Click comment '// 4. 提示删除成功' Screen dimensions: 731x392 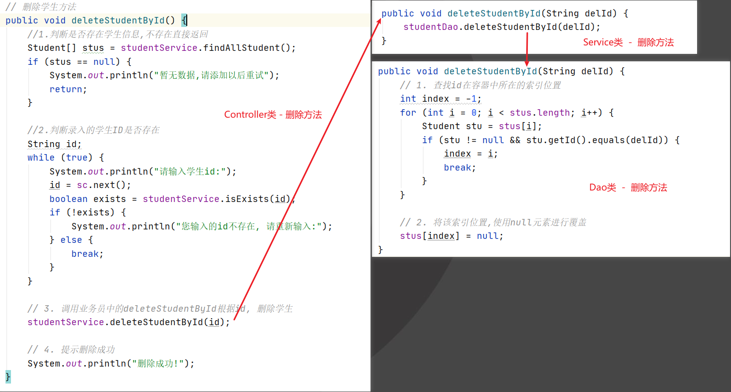(x=71, y=350)
